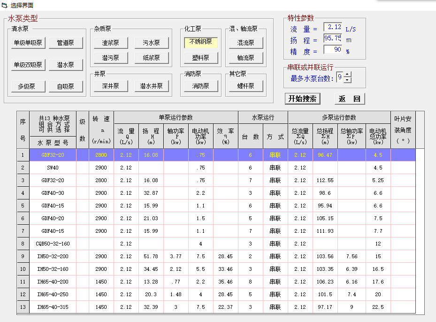436x322 pixels.
Task: Click the window icon beside 选择界面
Action: 5,5
